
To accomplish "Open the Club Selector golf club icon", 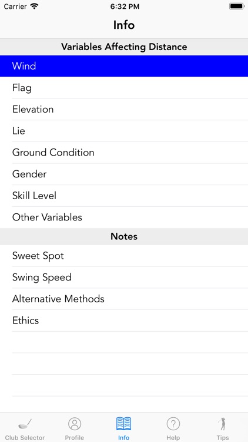I will point(25,424).
